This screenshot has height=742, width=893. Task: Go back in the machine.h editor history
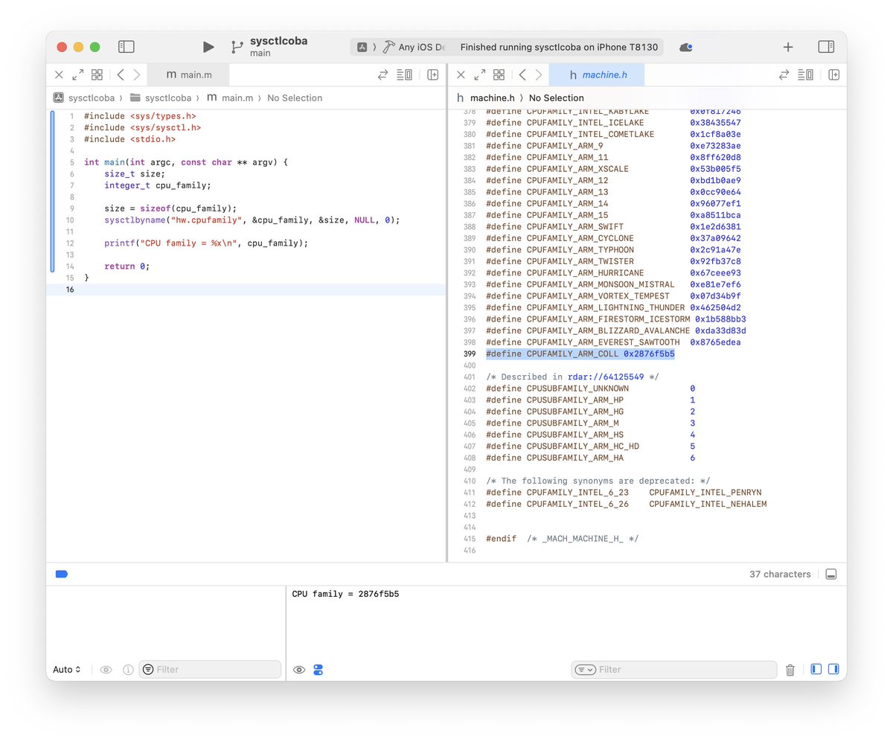(x=522, y=74)
